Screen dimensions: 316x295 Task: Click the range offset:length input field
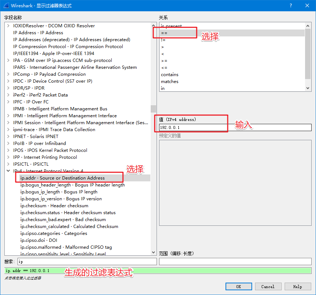click(x=235, y=261)
